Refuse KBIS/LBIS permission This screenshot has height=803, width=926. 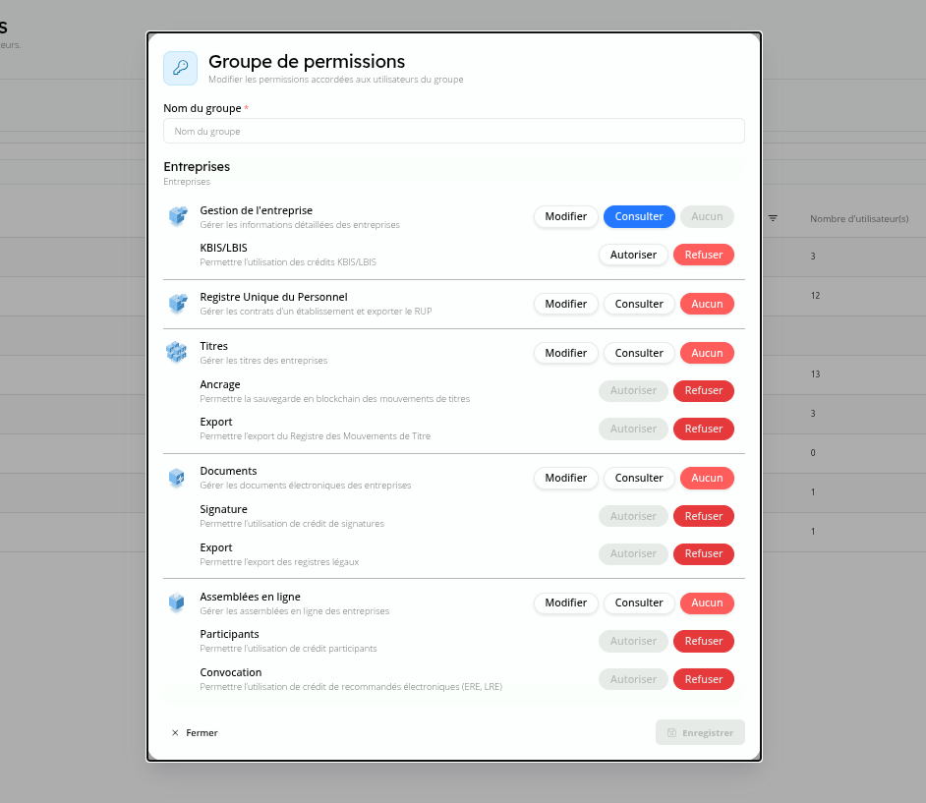[x=704, y=255]
